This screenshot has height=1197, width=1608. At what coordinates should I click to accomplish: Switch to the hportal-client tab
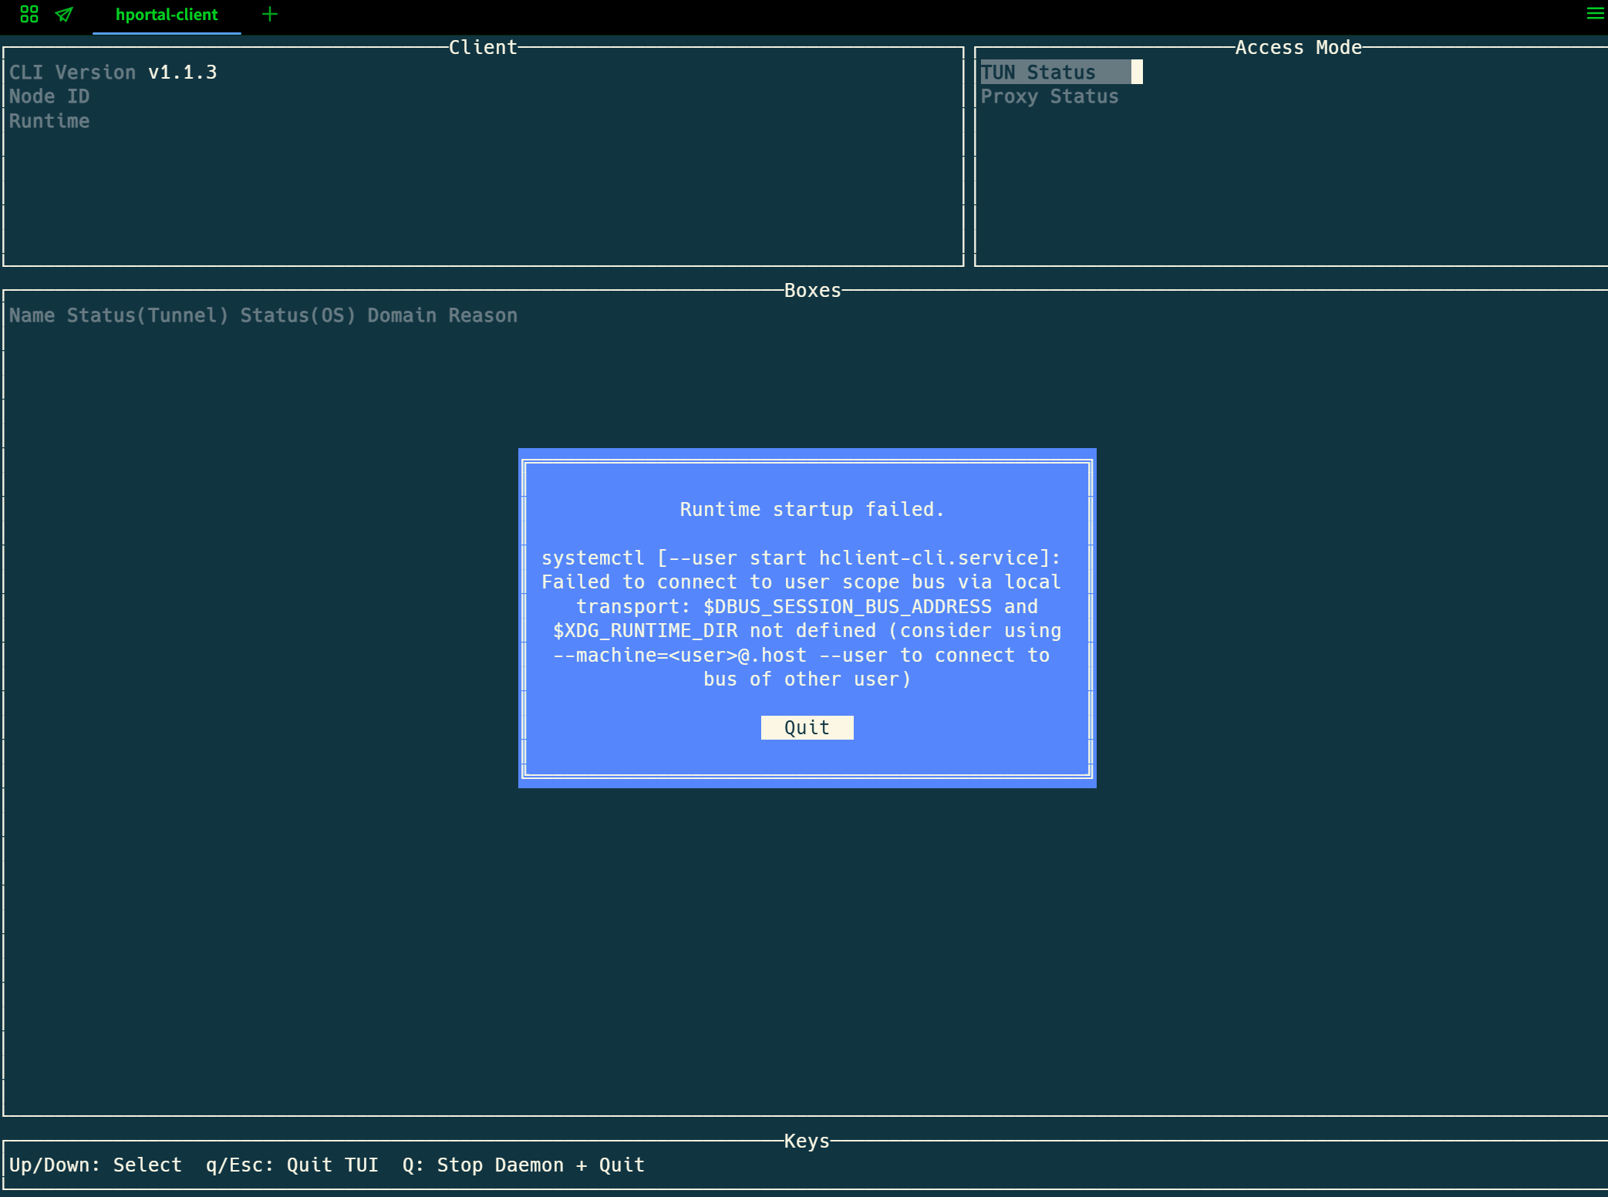tap(167, 15)
